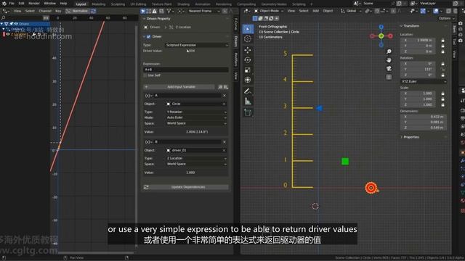The image size is (465, 261).
Task: Toggle the camera view icon in viewport
Action: [x=389, y=69]
